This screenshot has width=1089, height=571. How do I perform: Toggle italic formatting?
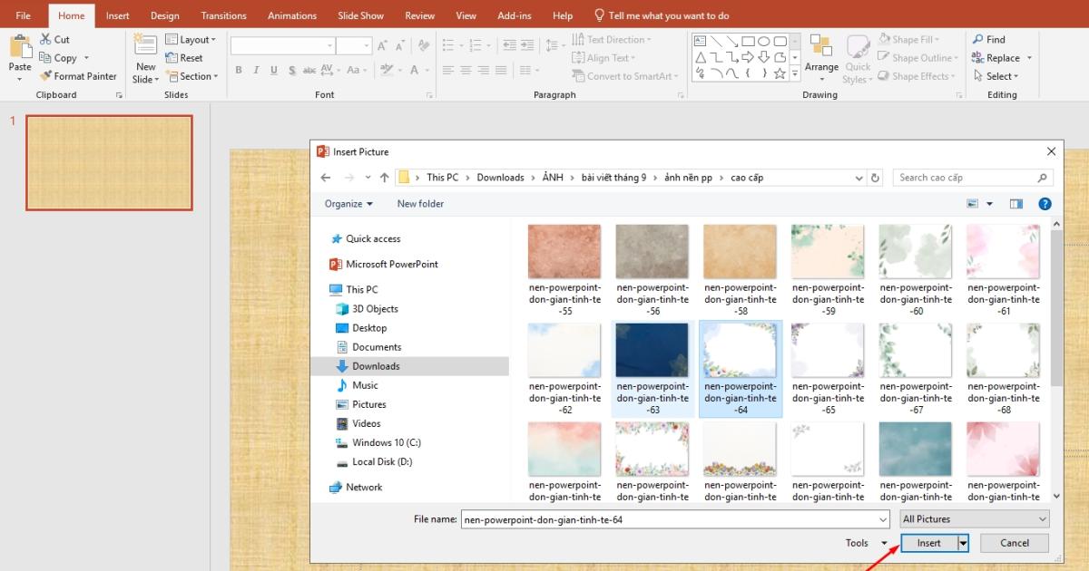[256, 69]
